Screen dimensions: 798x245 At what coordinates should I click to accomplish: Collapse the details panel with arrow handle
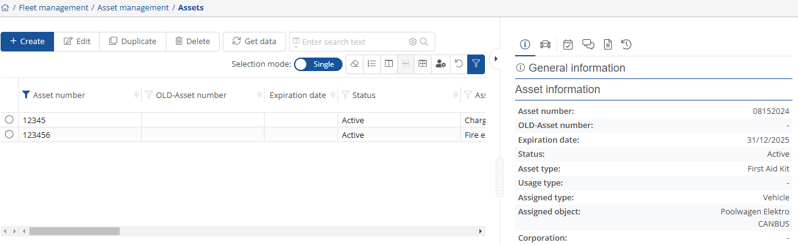point(496,59)
